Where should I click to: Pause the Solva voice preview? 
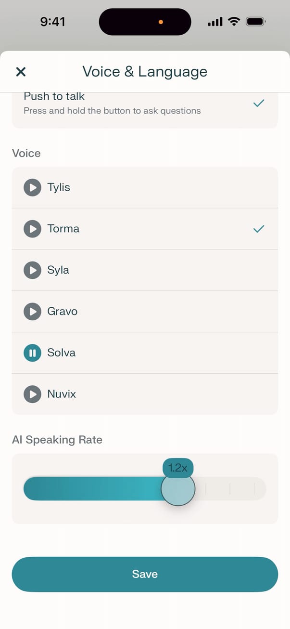click(32, 353)
